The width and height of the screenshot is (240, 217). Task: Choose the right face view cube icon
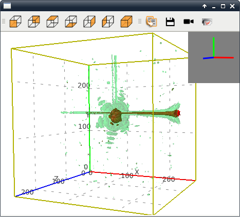click(89, 22)
